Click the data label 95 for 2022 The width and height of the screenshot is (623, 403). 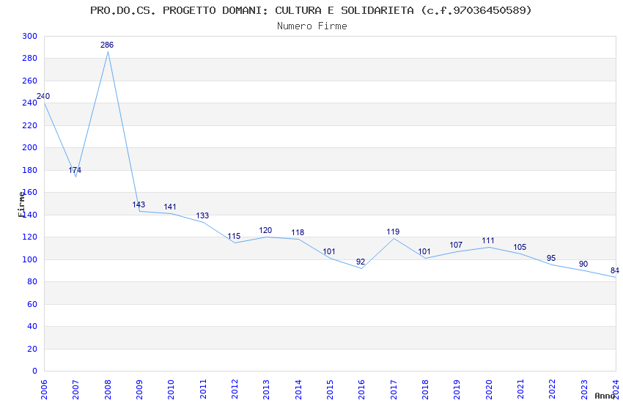click(551, 259)
